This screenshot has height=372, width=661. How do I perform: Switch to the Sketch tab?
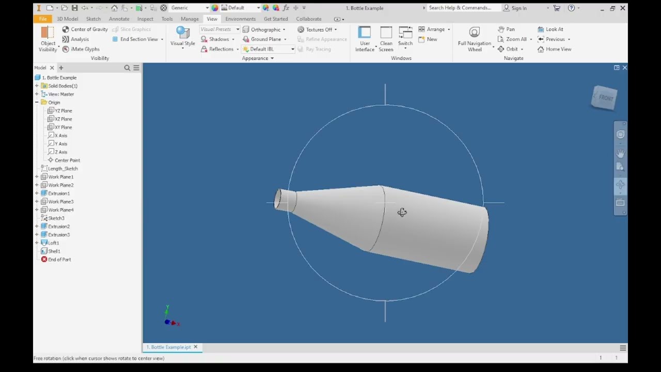pos(93,19)
